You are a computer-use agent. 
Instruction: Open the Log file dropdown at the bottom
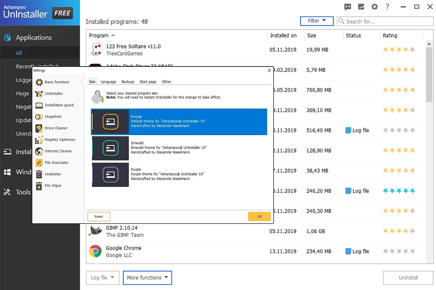(102, 278)
